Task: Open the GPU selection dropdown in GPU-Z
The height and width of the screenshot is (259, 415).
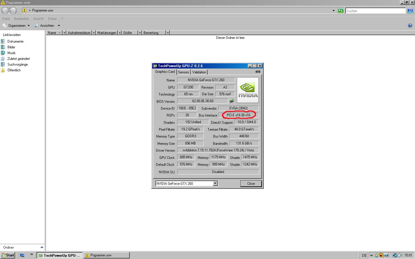Action: tap(215, 183)
